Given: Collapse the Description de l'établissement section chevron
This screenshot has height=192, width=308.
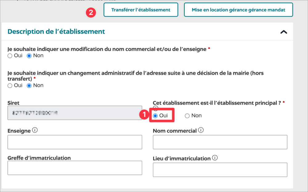Looking at the screenshot, I should pos(284,32).
